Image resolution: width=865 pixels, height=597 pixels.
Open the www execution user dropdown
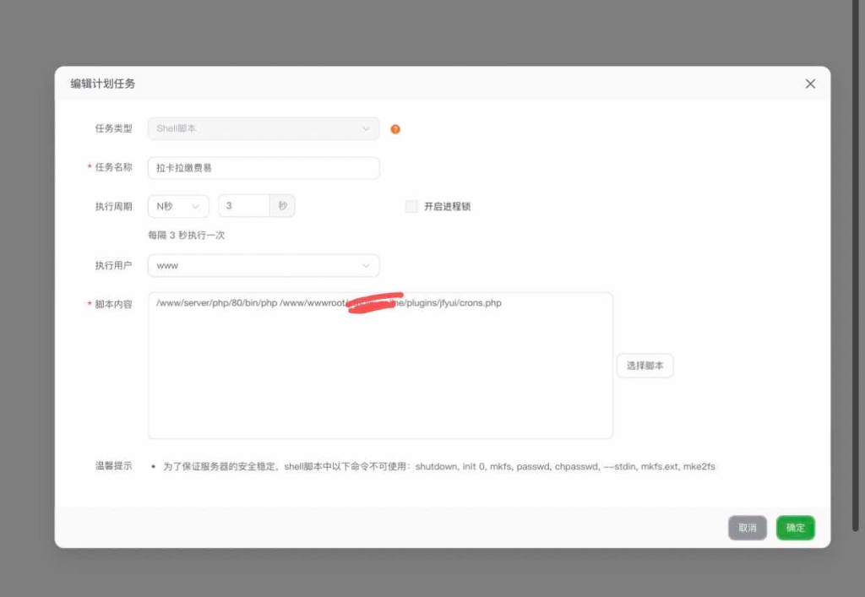point(263,265)
